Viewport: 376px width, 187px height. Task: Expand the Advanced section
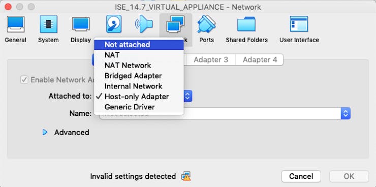click(x=45, y=132)
